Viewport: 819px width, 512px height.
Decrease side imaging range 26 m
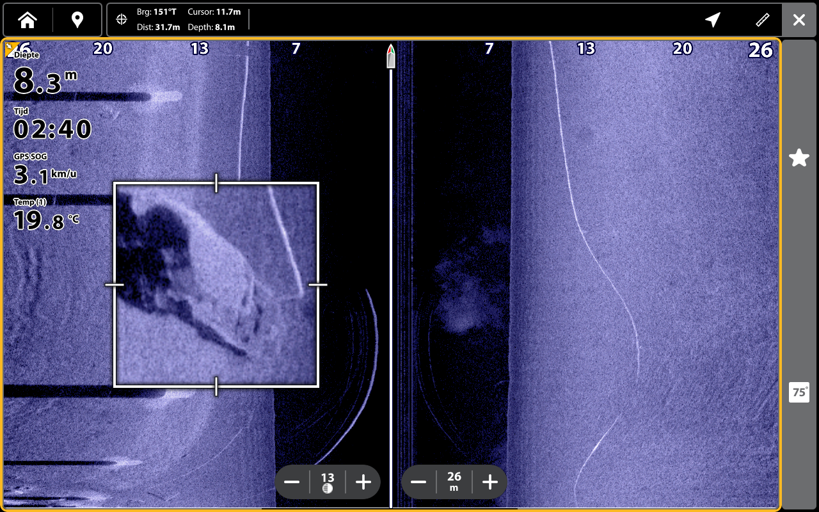tap(419, 482)
